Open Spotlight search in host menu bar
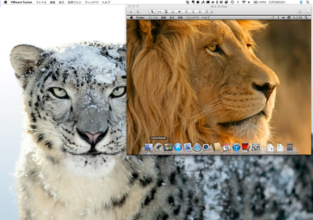 tap(308, 2)
